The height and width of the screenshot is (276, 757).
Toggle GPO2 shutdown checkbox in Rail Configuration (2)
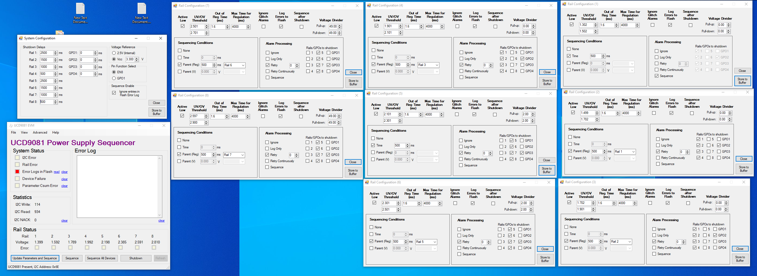719,145
